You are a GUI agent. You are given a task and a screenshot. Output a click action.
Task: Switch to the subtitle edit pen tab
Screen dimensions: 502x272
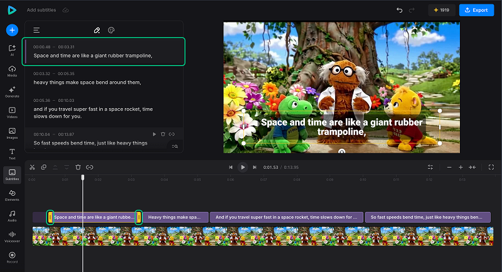tap(97, 30)
